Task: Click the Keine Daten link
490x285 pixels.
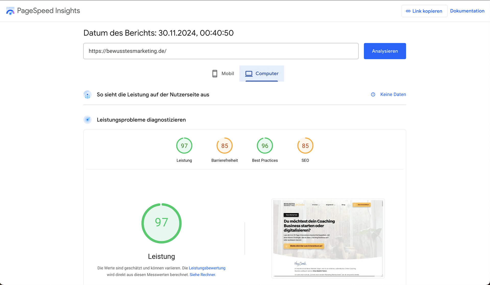Action: pyautogui.click(x=393, y=95)
